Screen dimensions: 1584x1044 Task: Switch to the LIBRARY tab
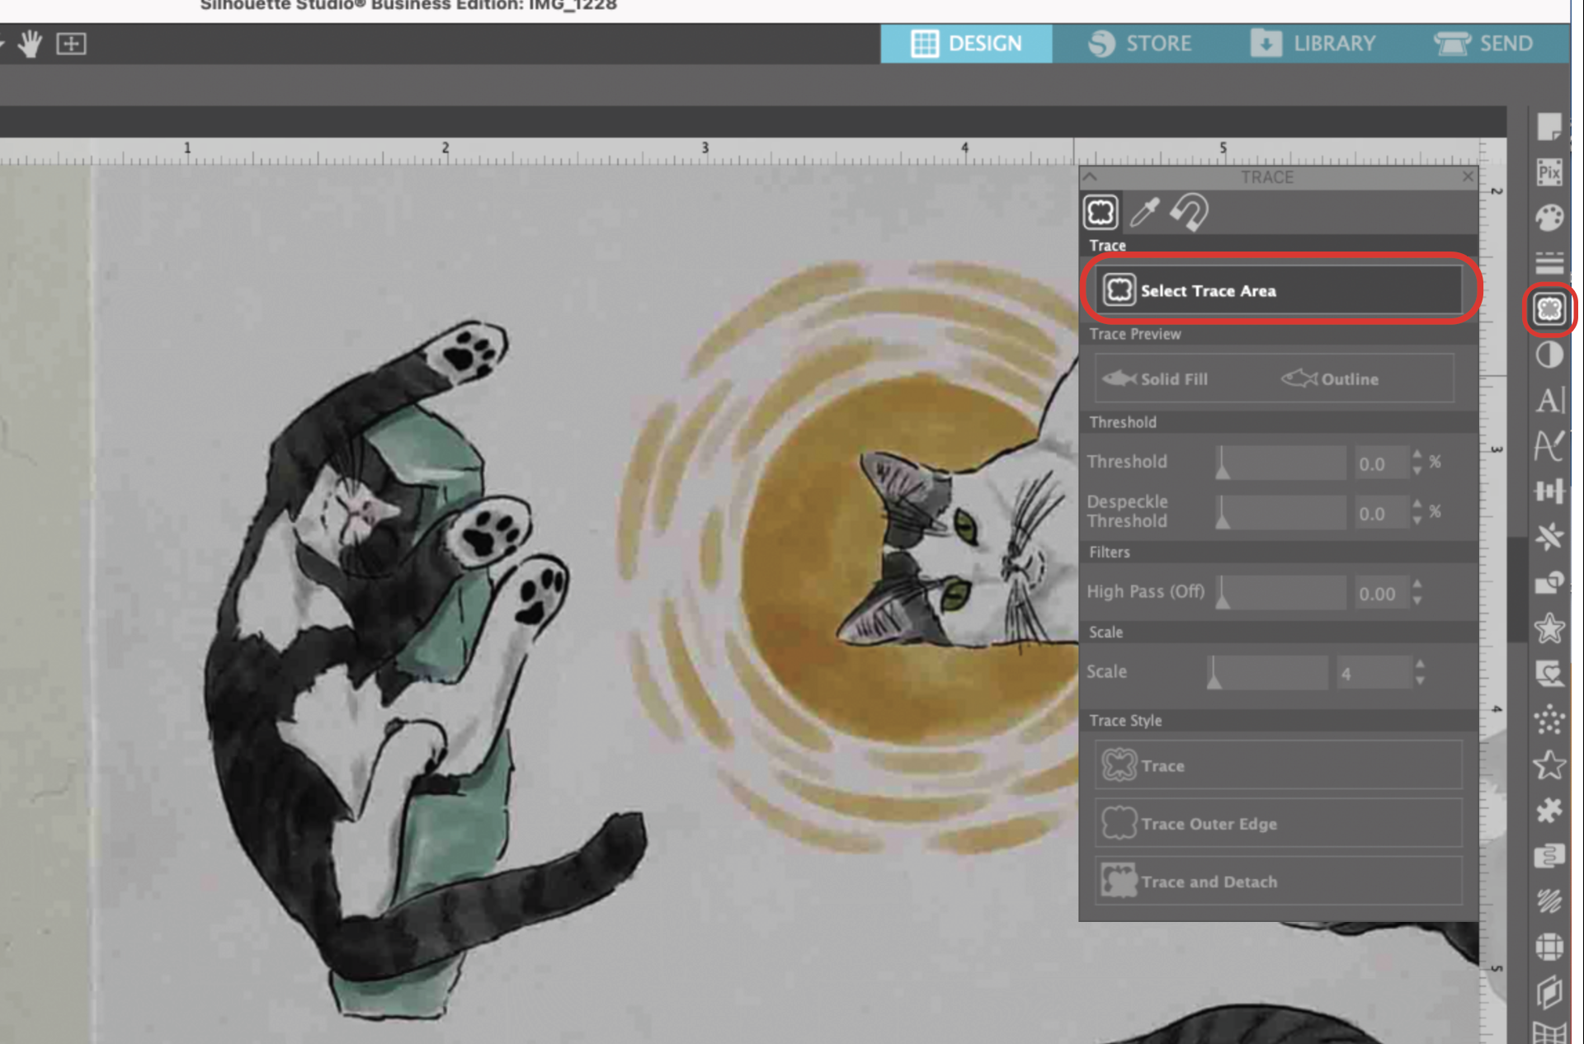coord(1313,44)
